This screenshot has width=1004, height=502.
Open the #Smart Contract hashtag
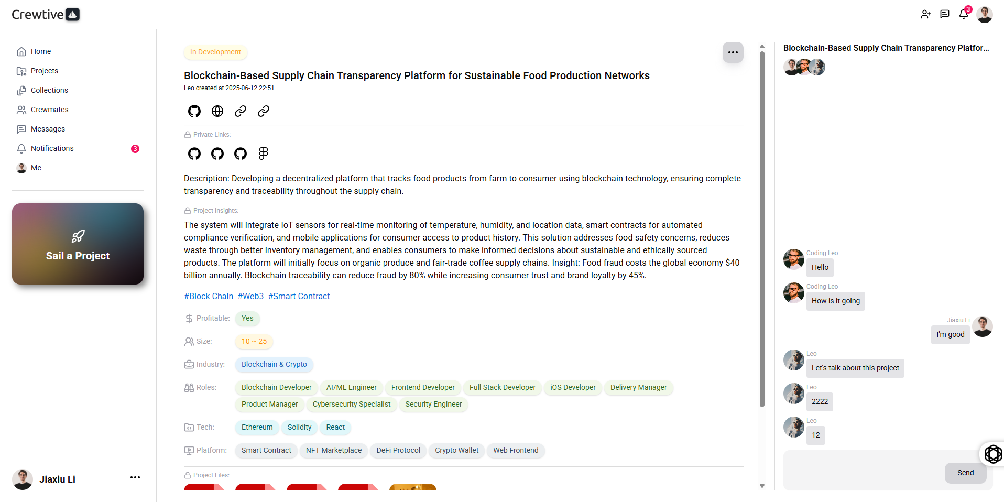pos(299,296)
